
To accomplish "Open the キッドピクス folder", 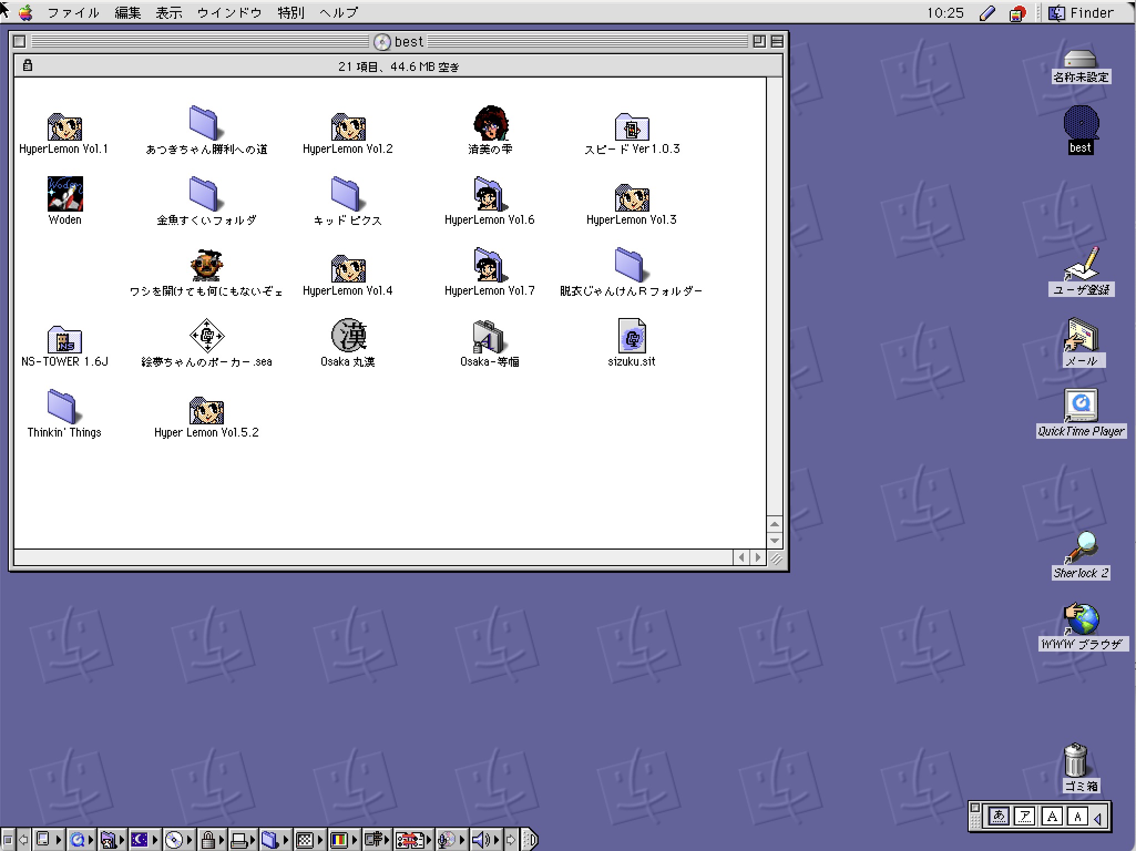I will (x=348, y=194).
